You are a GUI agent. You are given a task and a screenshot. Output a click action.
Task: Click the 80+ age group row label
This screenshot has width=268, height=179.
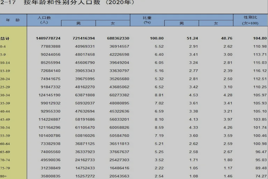click(x=4, y=176)
